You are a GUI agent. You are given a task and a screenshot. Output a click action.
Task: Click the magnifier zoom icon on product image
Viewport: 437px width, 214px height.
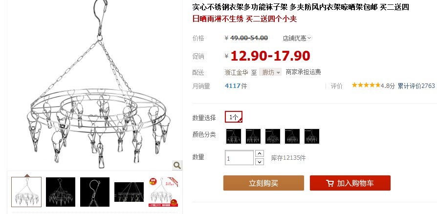coord(177,165)
